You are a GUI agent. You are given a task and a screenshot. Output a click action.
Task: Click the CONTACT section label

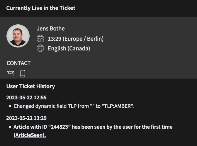[x=18, y=63]
